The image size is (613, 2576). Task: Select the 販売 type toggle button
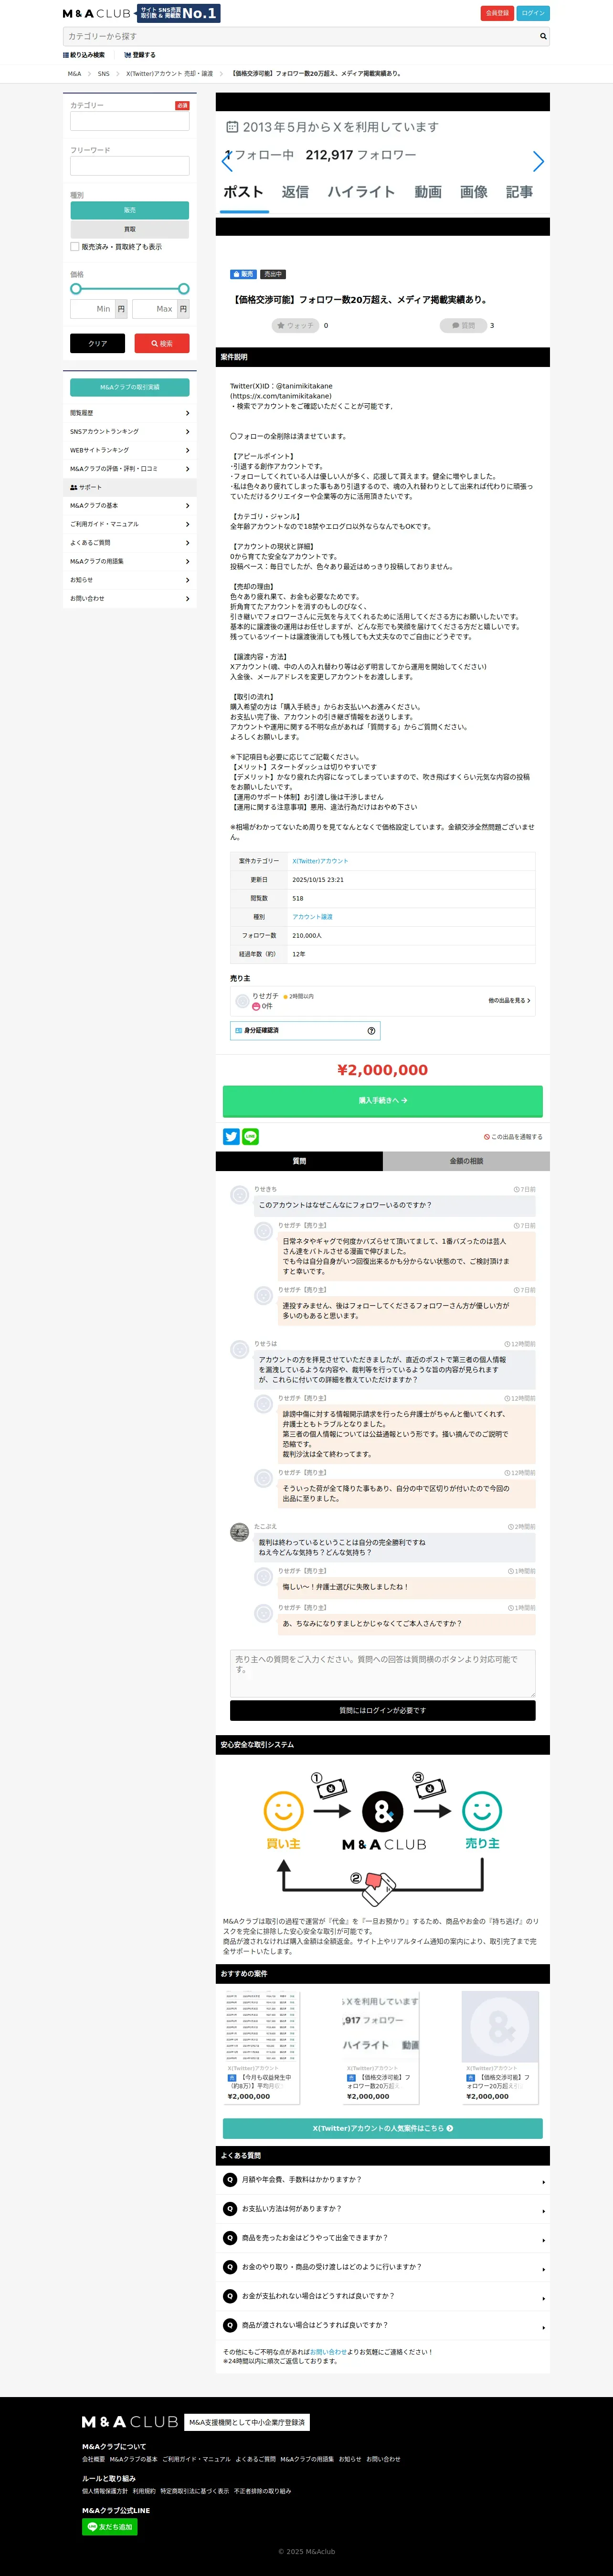129,210
